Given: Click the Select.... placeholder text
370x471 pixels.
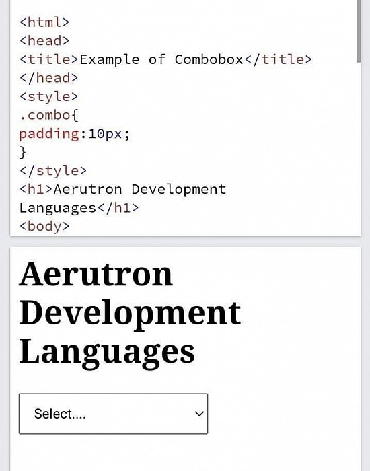Looking at the screenshot, I should coord(60,414).
